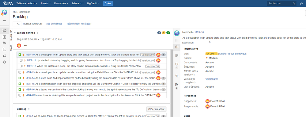The image size is (306, 117).
Task: Click the Medium priority value
Action: [213, 58]
